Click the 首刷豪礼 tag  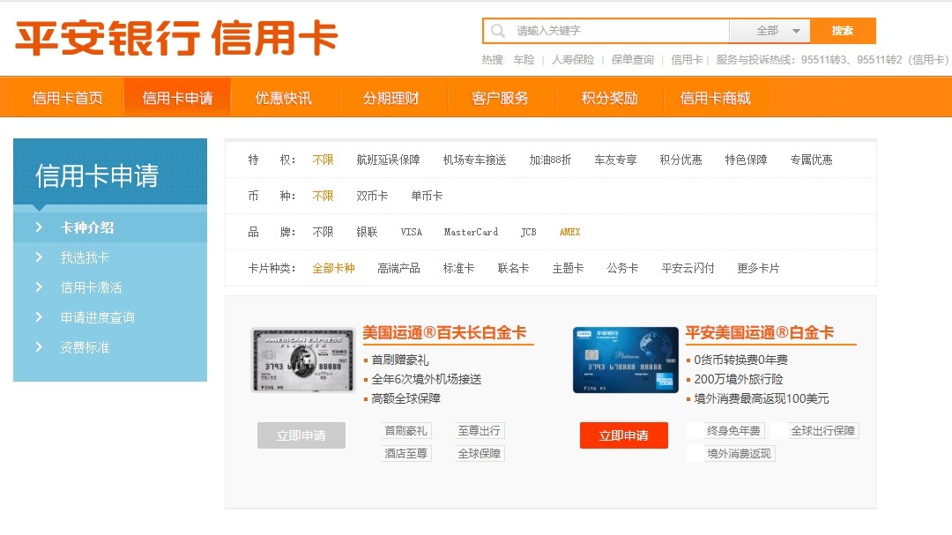coord(405,430)
